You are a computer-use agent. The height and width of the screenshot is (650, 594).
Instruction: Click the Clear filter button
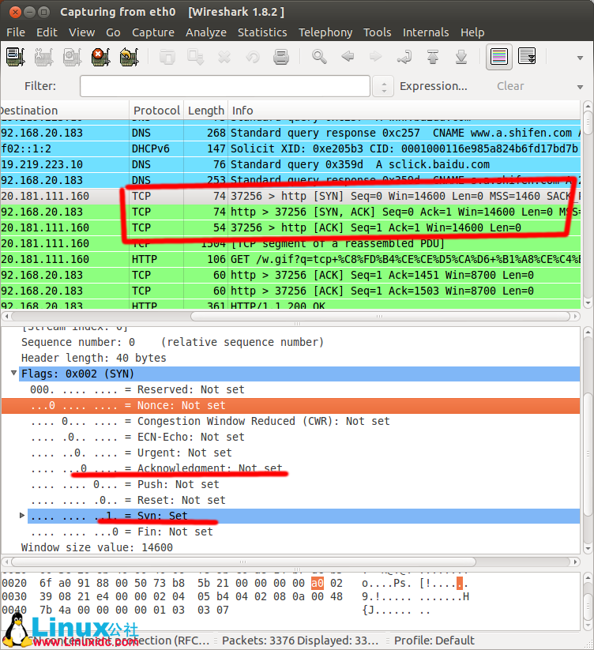pyautogui.click(x=510, y=86)
